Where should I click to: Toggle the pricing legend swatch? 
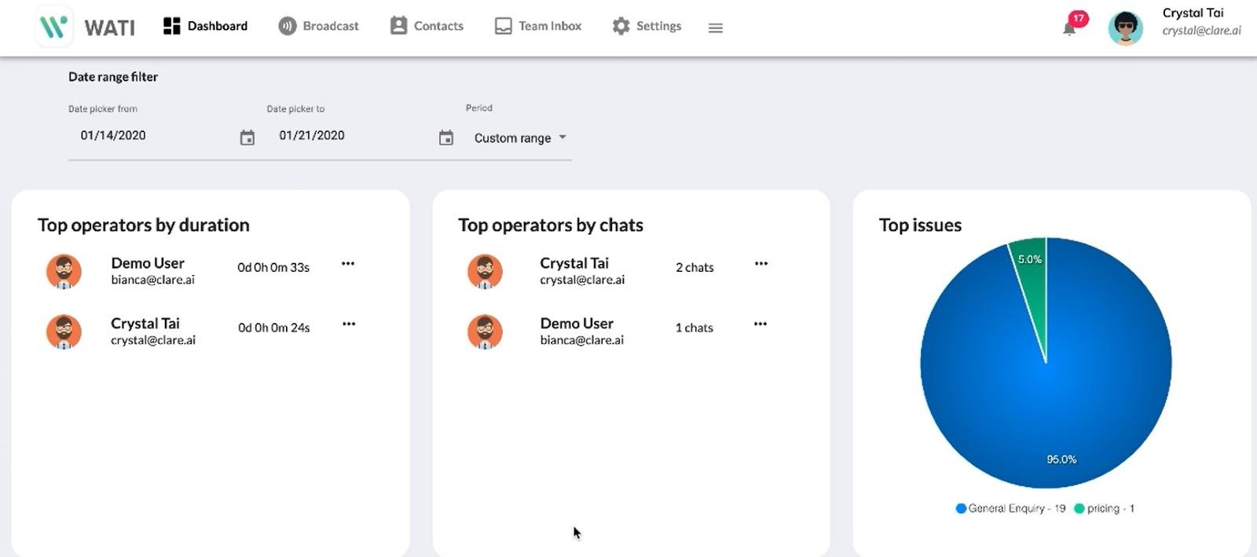(x=1079, y=508)
